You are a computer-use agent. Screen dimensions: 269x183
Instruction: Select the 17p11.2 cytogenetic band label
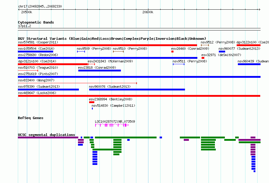[x=24, y=26]
